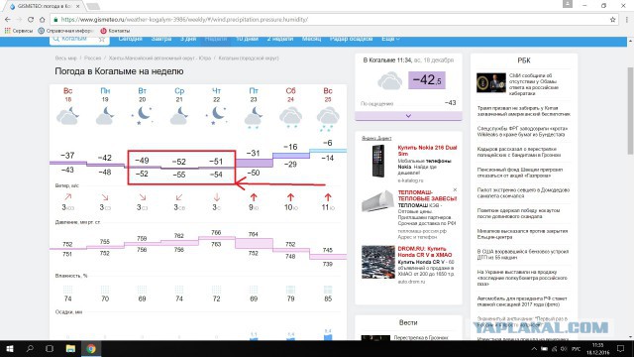
Task: Switch to the Завтра forecast tab
Action: 161,39
